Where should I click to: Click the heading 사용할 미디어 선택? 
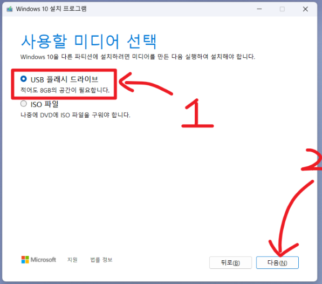(x=88, y=42)
